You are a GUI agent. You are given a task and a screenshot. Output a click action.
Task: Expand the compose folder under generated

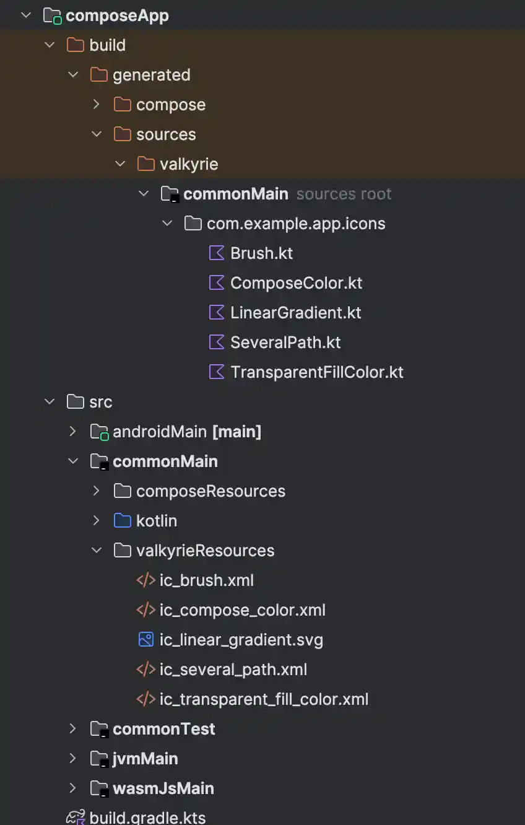(97, 105)
